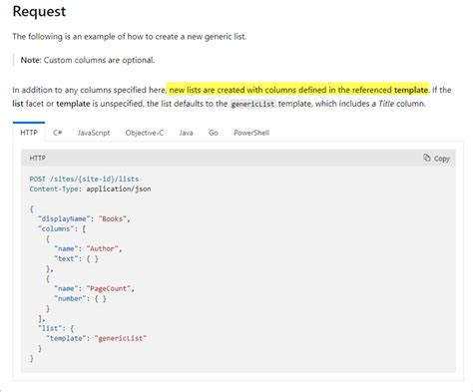This screenshot has height=392, width=473.
Task: Open the Go tab
Action: point(214,133)
